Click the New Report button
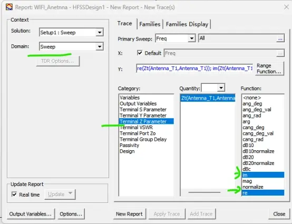292x224 pixels. pyautogui.click(x=129, y=214)
